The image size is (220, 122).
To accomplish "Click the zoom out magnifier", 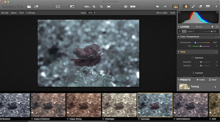I will click(101, 6).
